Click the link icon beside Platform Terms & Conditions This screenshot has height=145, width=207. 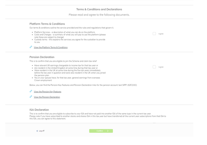(x=31, y=47)
